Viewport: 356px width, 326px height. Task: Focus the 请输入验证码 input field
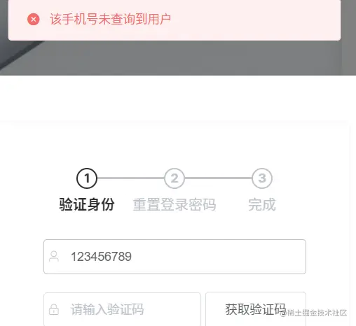pyautogui.click(x=122, y=309)
